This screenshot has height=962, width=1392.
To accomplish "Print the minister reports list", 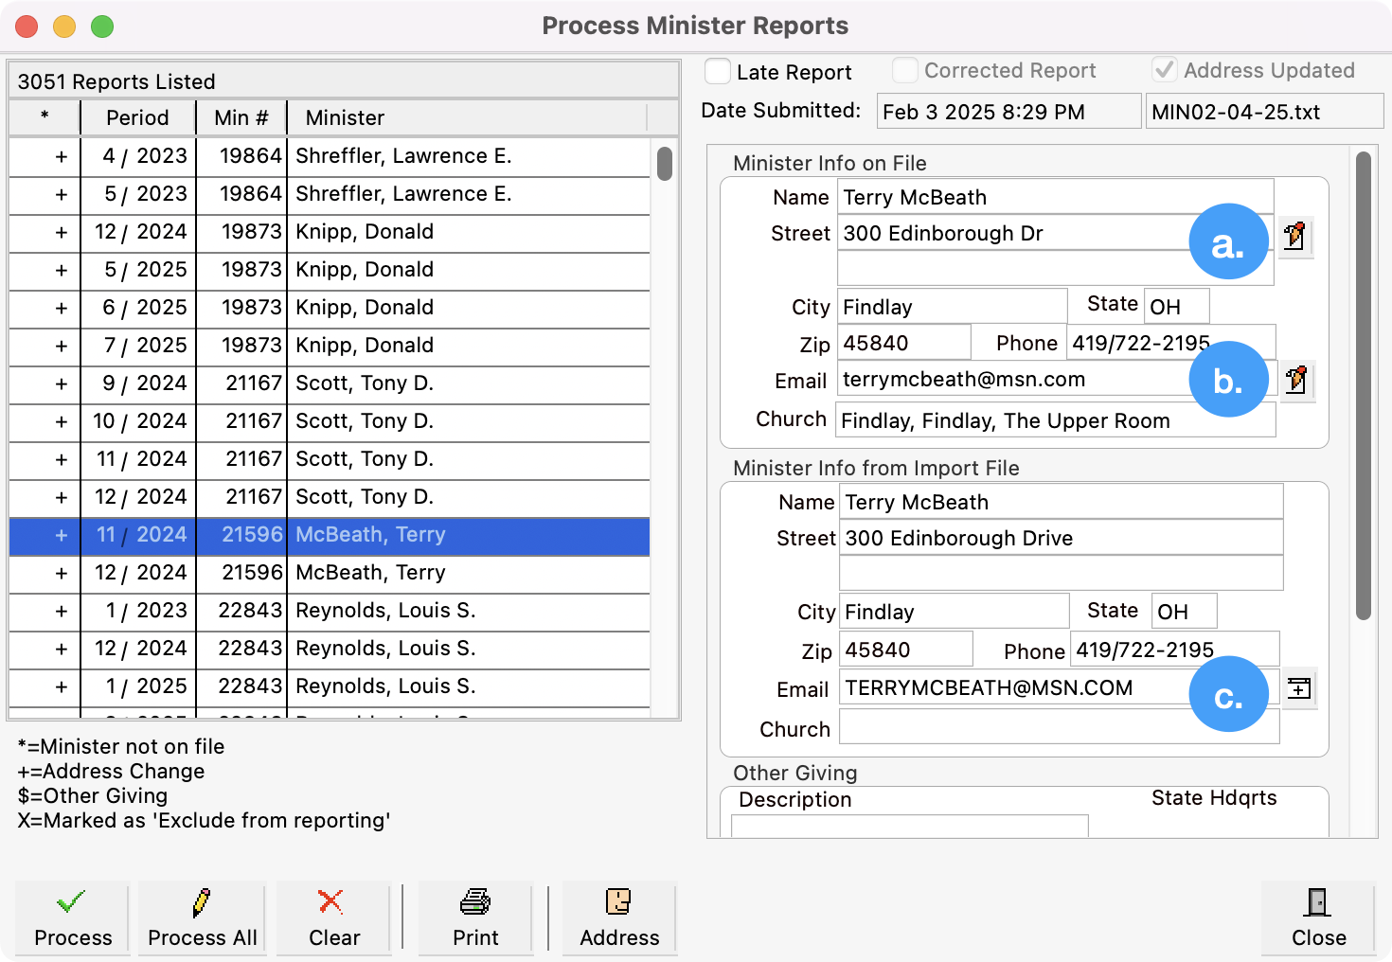I will tap(474, 917).
